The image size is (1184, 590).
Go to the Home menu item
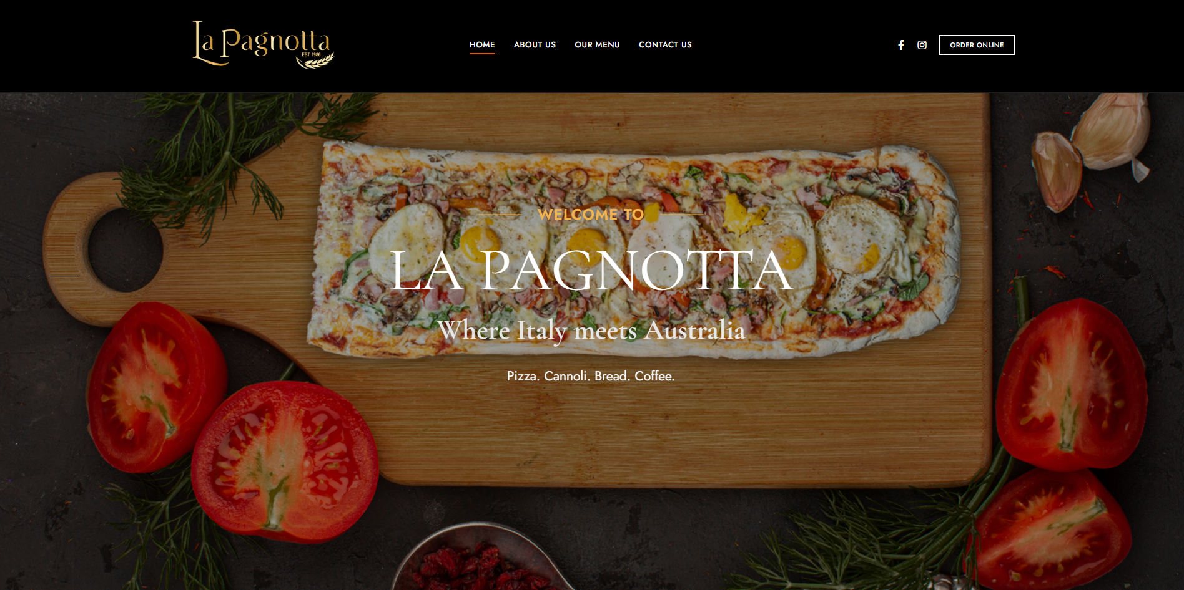click(482, 45)
